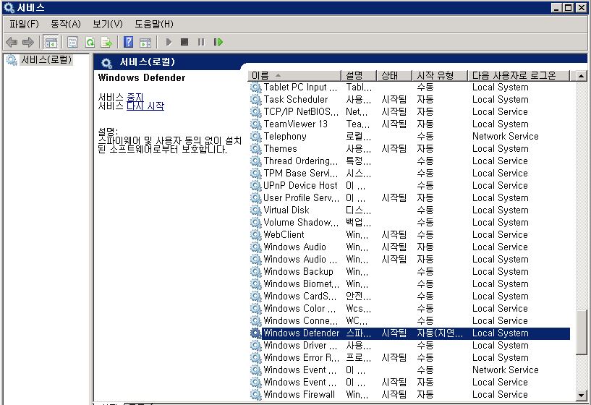Sort by the 이름 column header

click(294, 76)
